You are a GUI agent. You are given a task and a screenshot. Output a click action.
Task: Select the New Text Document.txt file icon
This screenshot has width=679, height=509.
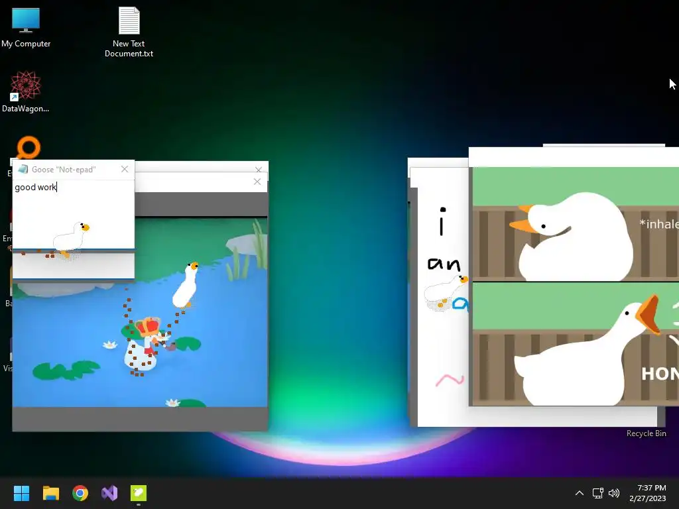click(x=129, y=32)
